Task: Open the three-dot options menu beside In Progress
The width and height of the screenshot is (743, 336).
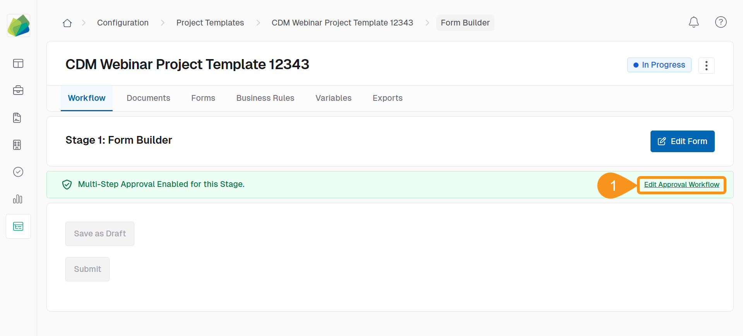Action: pos(706,66)
